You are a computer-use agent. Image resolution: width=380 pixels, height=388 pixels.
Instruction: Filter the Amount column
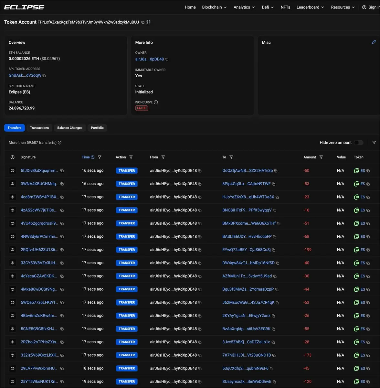321,157
